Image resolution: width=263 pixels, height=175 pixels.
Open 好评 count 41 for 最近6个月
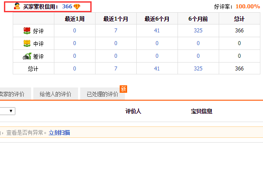(157, 31)
